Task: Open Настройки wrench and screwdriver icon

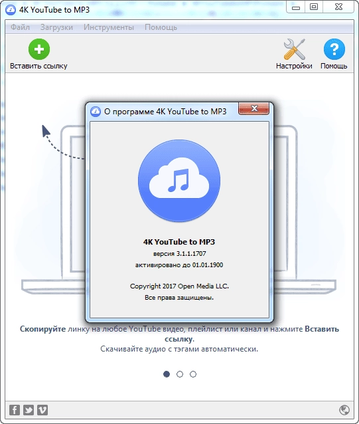Action: pos(294,49)
